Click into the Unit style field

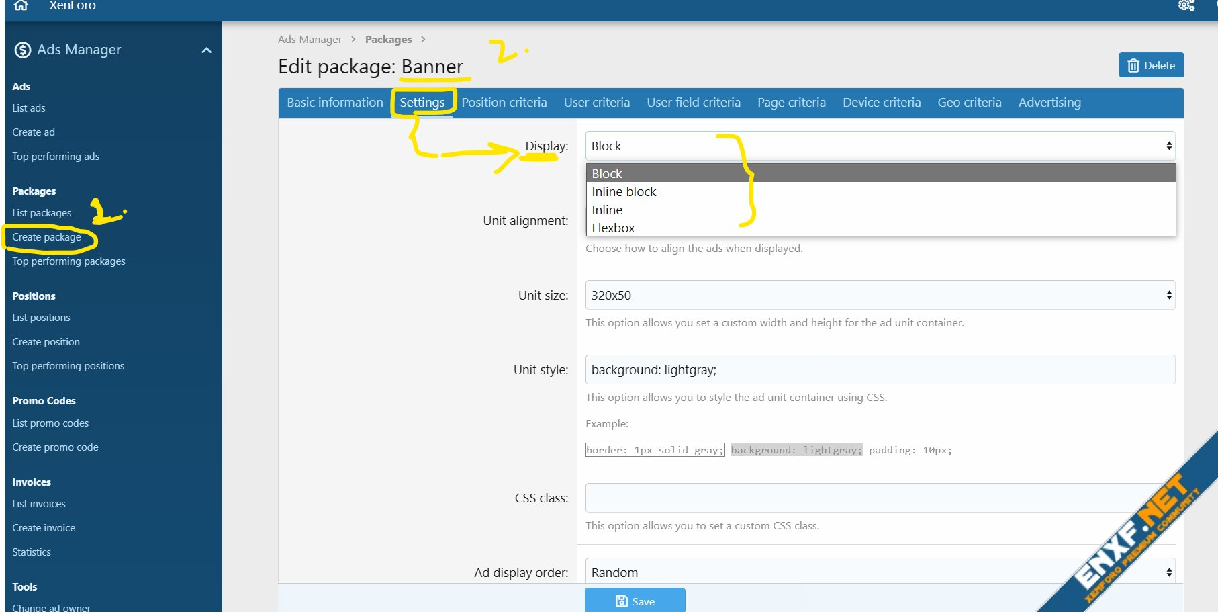880,369
